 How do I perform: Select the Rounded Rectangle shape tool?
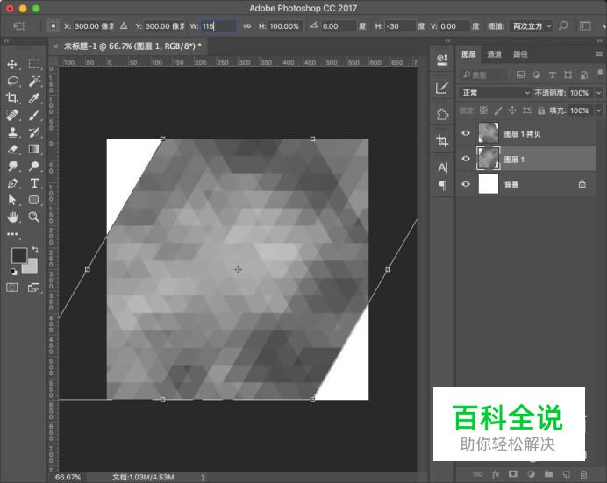(x=34, y=200)
